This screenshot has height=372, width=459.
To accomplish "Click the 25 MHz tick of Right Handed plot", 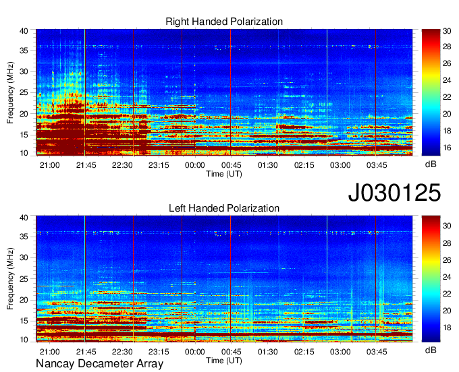I will (x=24, y=92).
